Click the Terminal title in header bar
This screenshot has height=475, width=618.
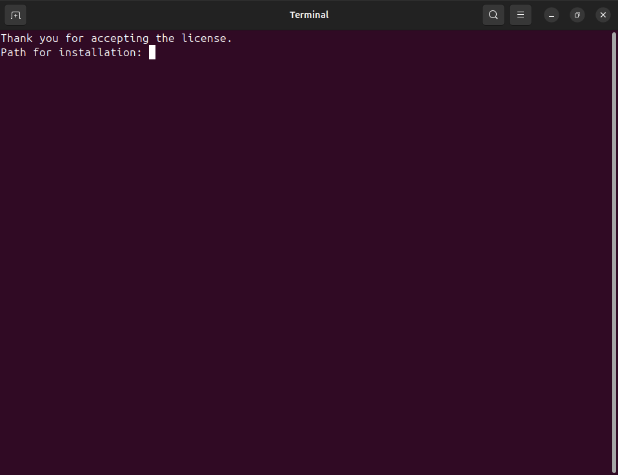pyautogui.click(x=309, y=15)
